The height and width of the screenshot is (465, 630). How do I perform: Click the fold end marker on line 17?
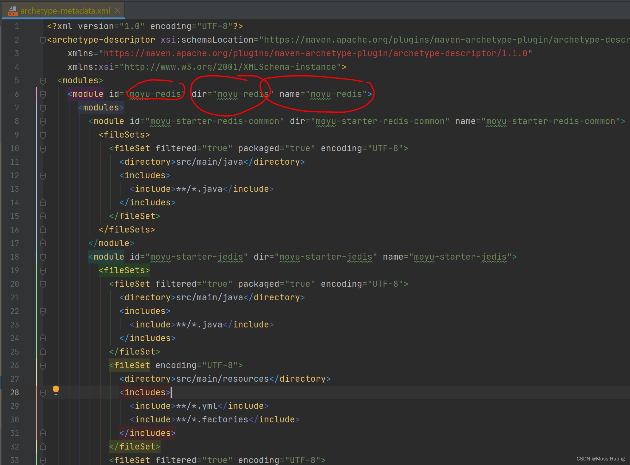(x=43, y=243)
